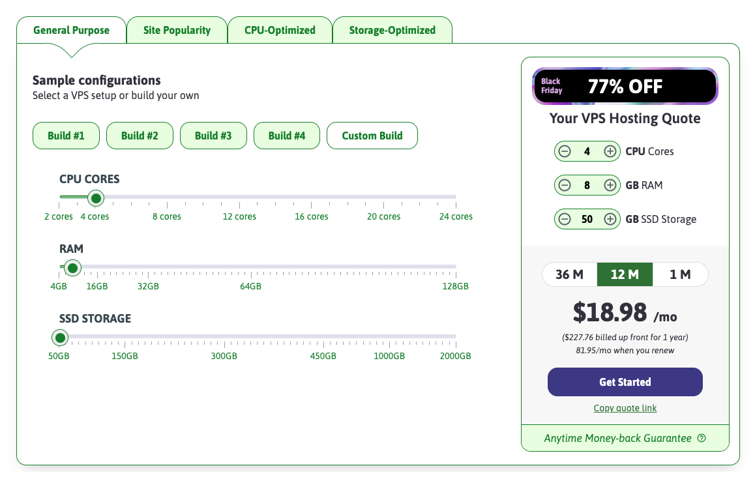Viewport: 755px width, 481px height.
Task: Select the 36 M billing term
Action: pyautogui.click(x=570, y=274)
